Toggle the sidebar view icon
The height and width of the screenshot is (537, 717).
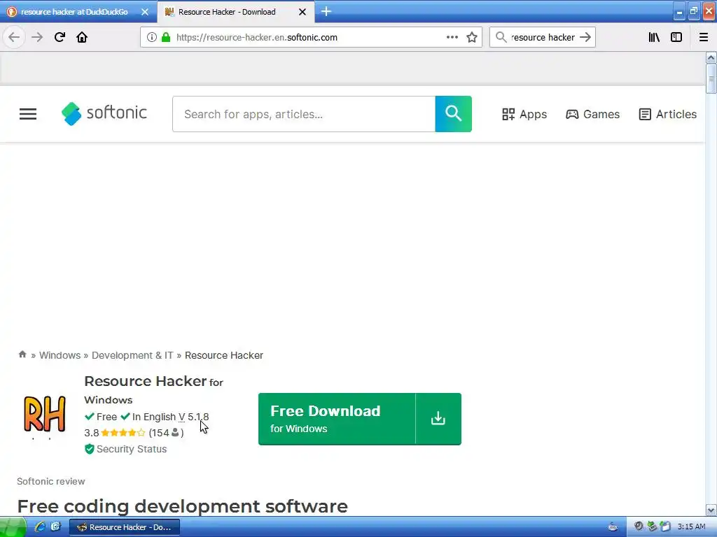[x=676, y=37]
